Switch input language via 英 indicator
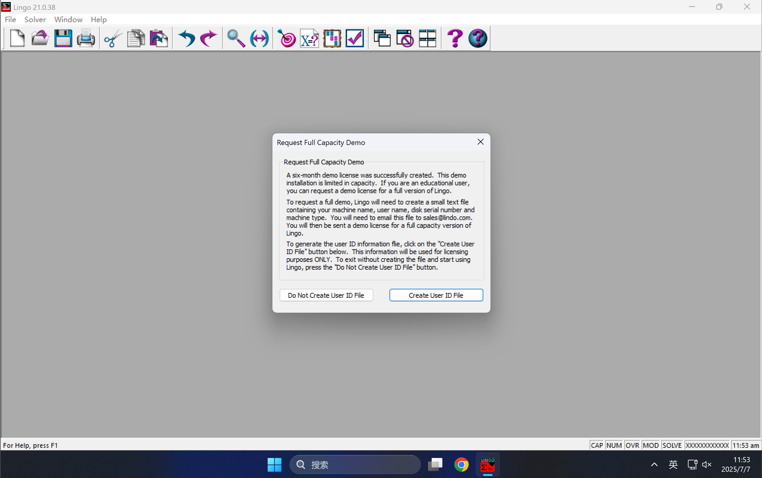762x478 pixels. (x=673, y=465)
